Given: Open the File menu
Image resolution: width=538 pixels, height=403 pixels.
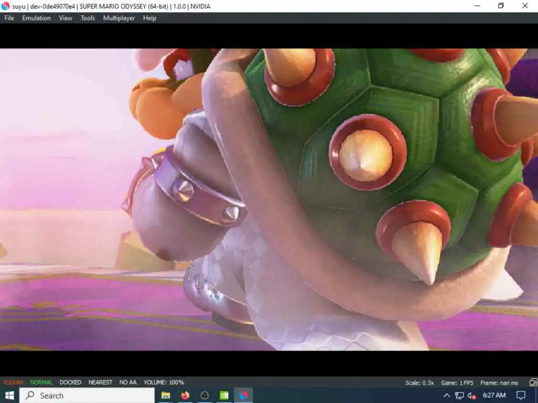Looking at the screenshot, I should (9, 18).
